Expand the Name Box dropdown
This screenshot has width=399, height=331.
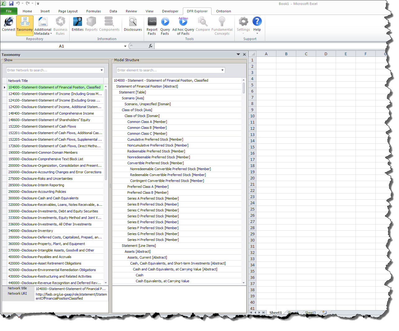click(x=125, y=46)
